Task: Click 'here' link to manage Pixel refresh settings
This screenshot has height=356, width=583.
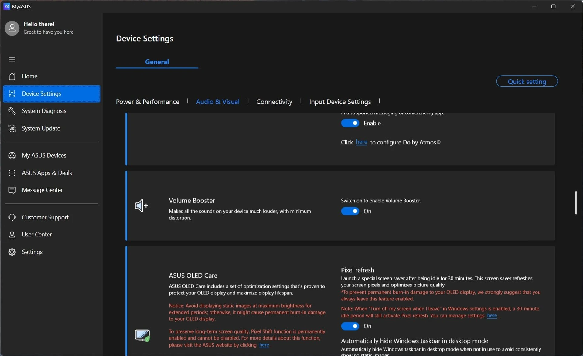Action: coord(492,316)
